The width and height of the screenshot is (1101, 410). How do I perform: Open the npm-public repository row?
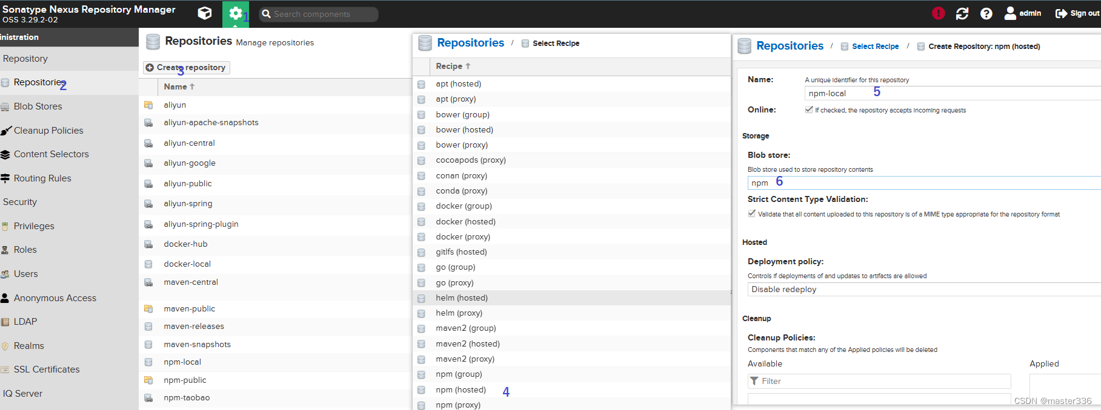click(275, 380)
